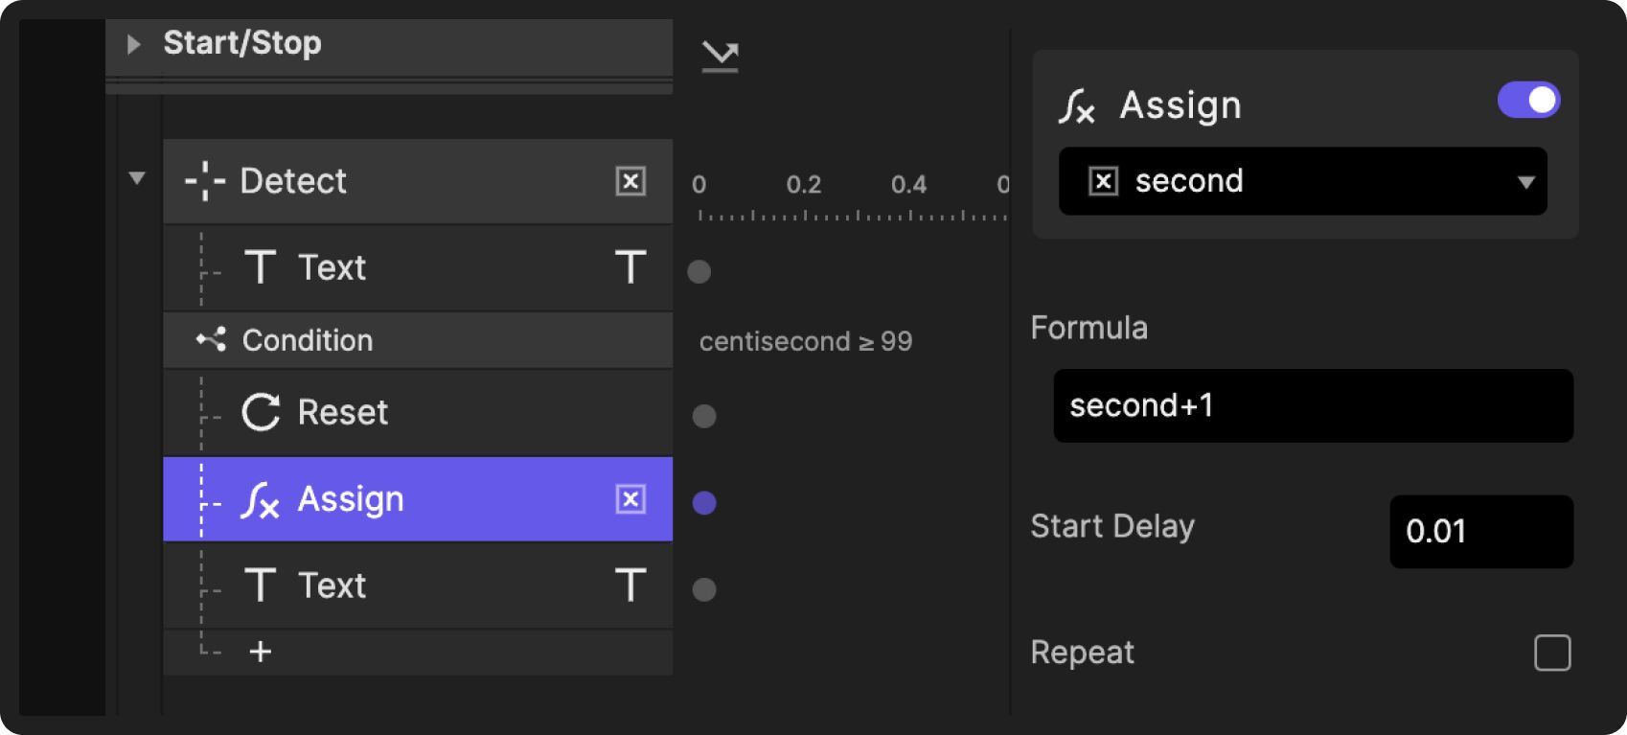This screenshot has width=1627, height=735.
Task: Click the Start Delay value field
Action: point(1480,531)
